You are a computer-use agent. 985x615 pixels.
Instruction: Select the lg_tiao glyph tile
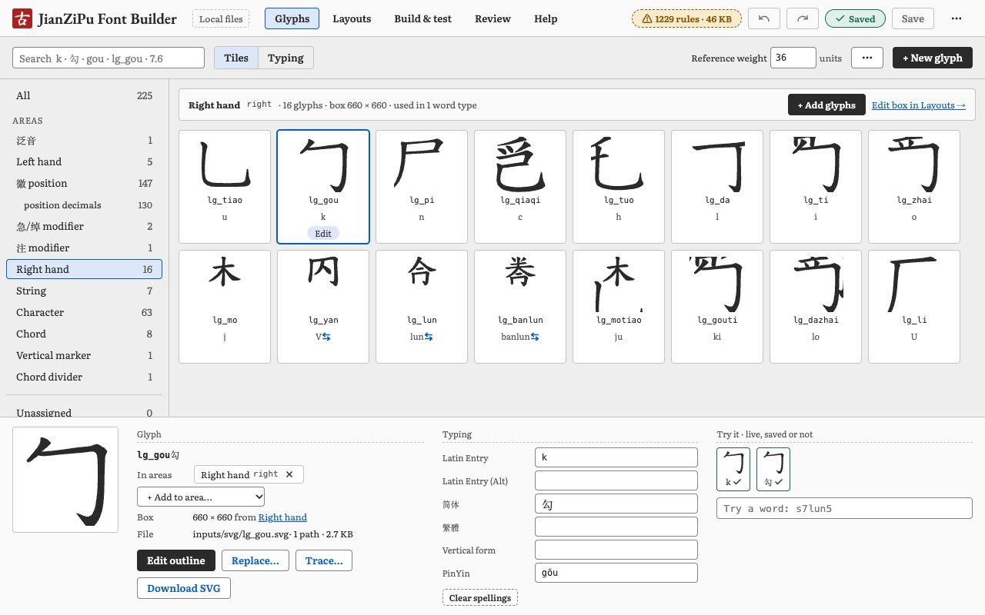(225, 187)
